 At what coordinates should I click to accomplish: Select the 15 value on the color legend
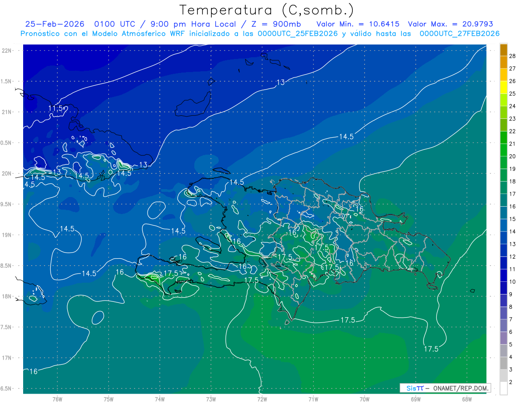[513, 219]
